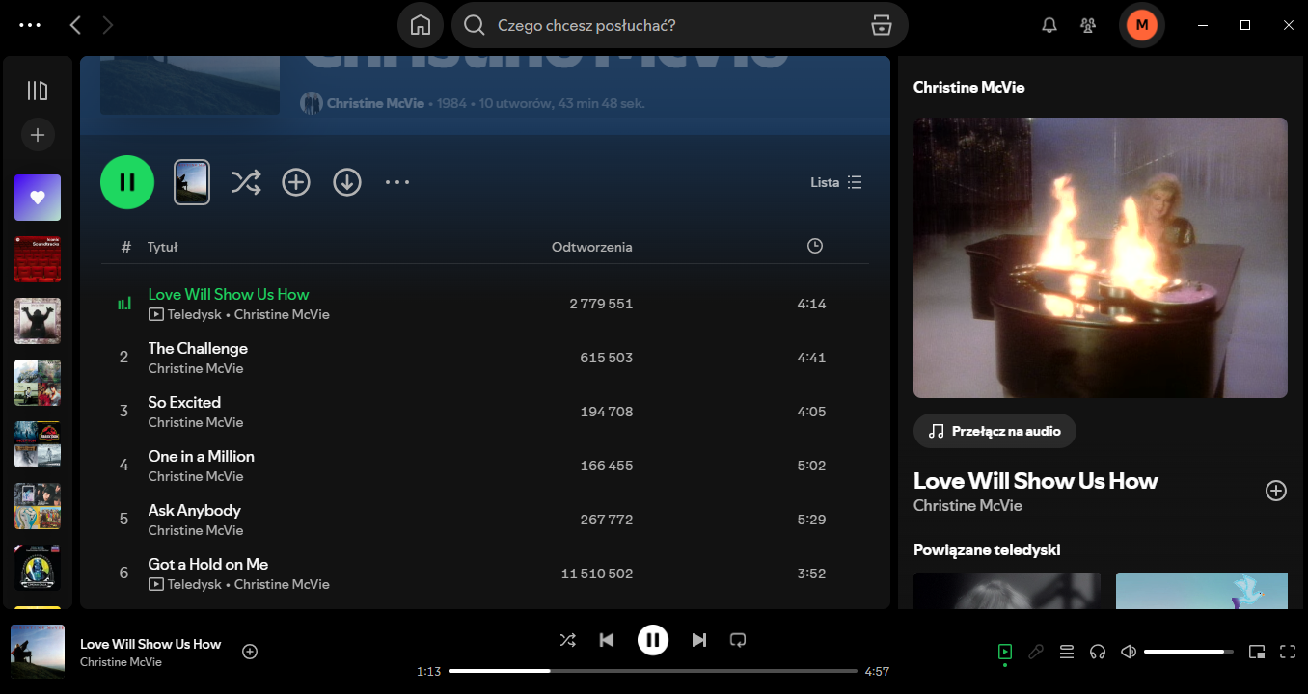Expand Your Library sidebar
The height and width of the screenshot is (694, 1308).
(38, 91)
